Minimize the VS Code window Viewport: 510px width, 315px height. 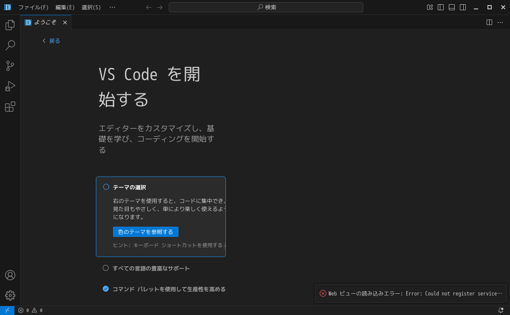476,7
